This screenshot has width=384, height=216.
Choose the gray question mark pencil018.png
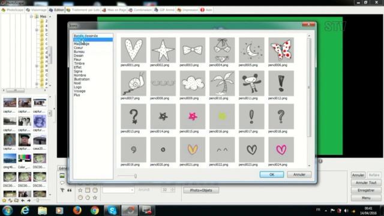click(281, 116)
